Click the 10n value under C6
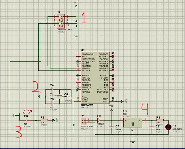185x149 pixels. 26,124
